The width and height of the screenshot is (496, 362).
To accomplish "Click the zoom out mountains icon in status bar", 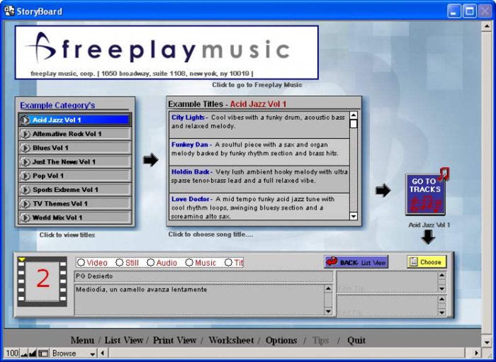I will pos(24,353).
